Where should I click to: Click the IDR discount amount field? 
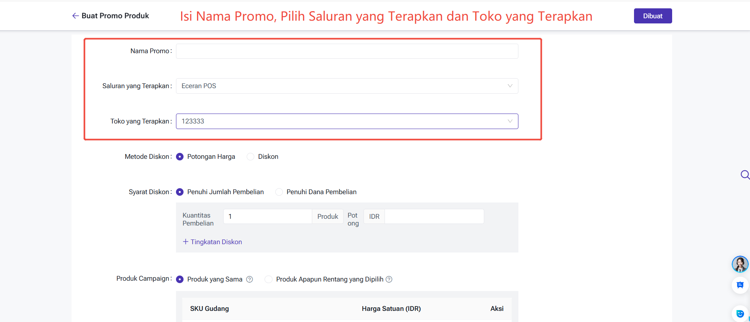pos(434,216)
